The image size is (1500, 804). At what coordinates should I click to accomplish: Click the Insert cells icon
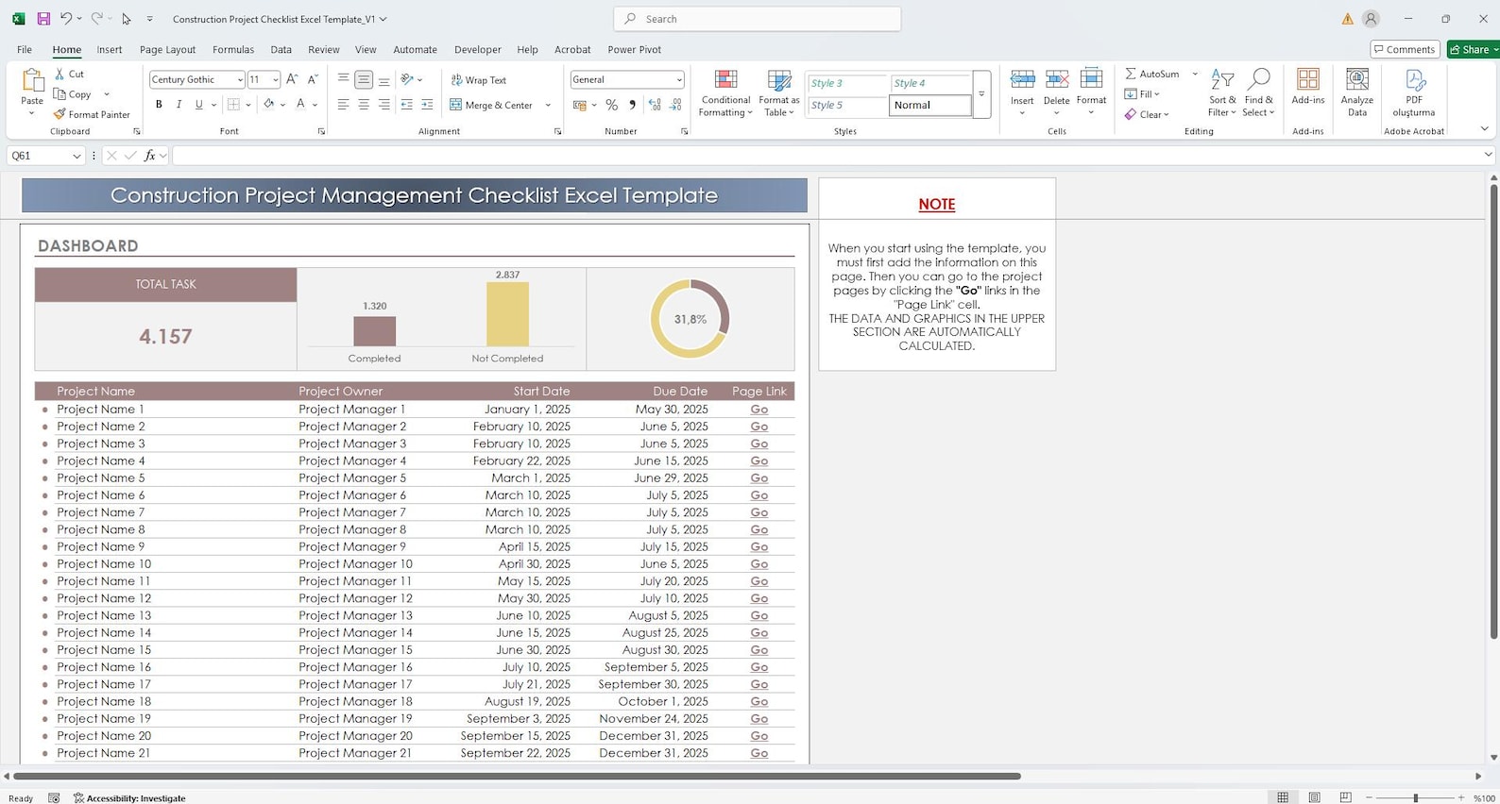(1022, 79)
